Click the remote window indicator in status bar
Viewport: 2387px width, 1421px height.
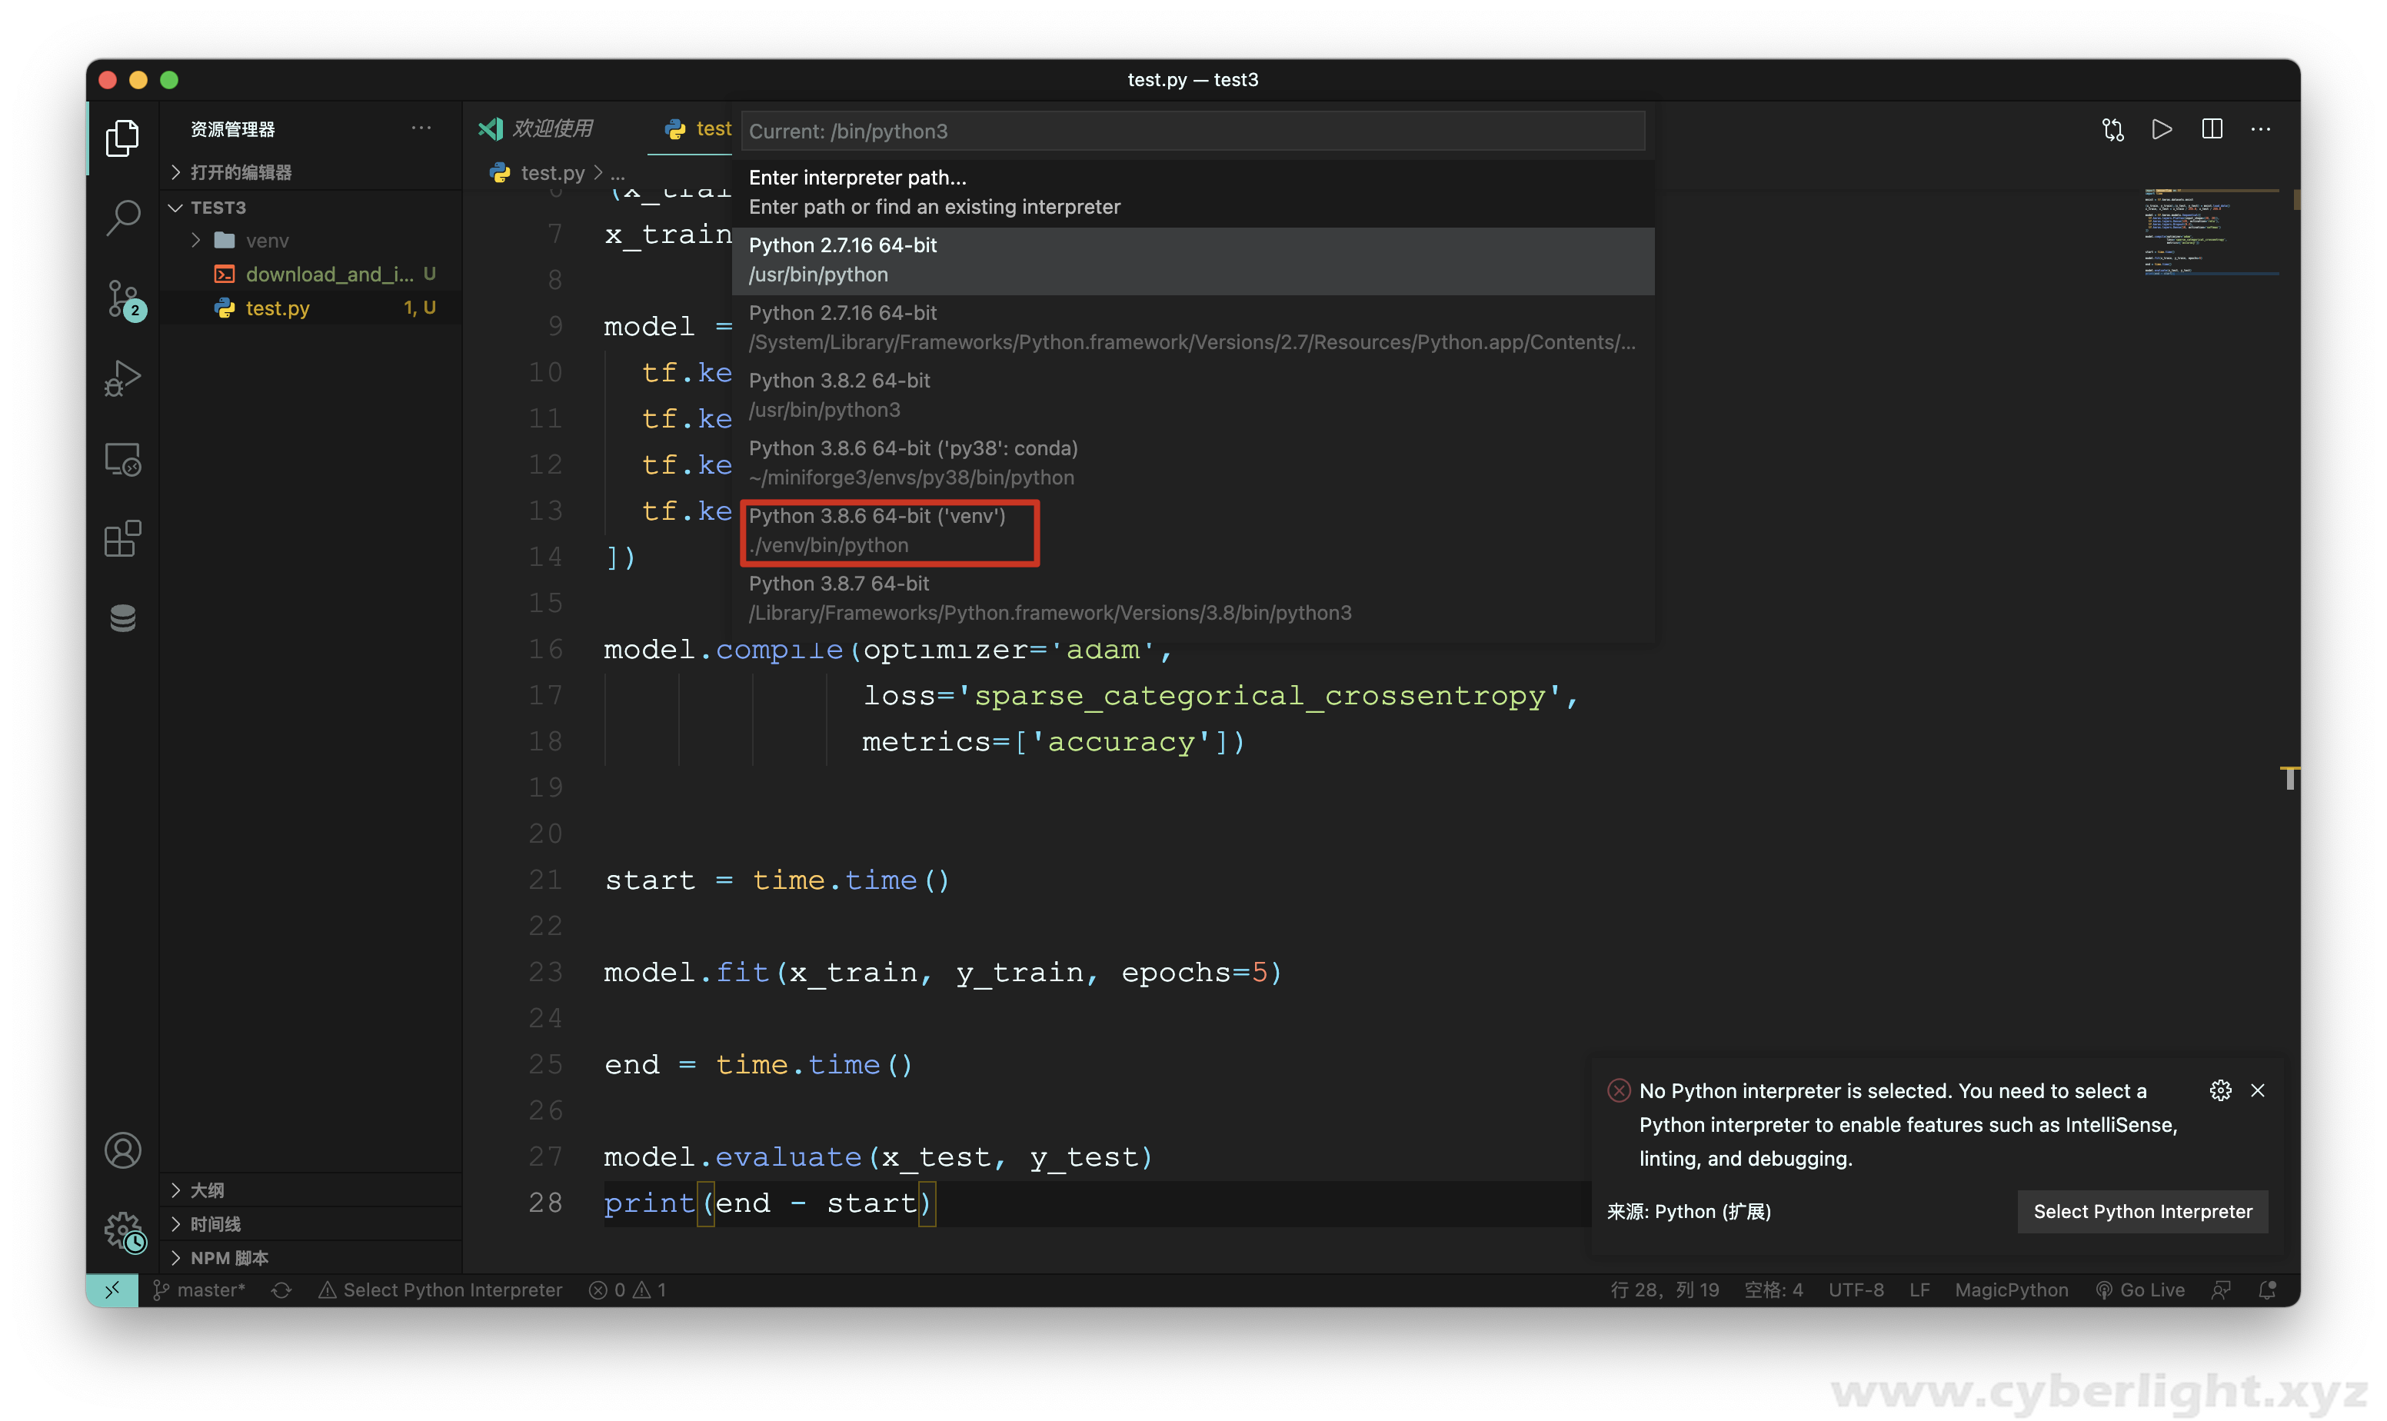(x=112, y=1290)
